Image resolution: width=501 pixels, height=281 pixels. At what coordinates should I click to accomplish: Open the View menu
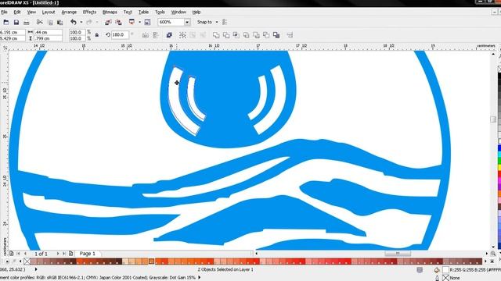[x=31, y=12]
